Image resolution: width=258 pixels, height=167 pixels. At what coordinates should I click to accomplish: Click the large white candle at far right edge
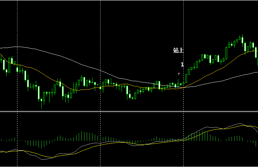(256, 52)
